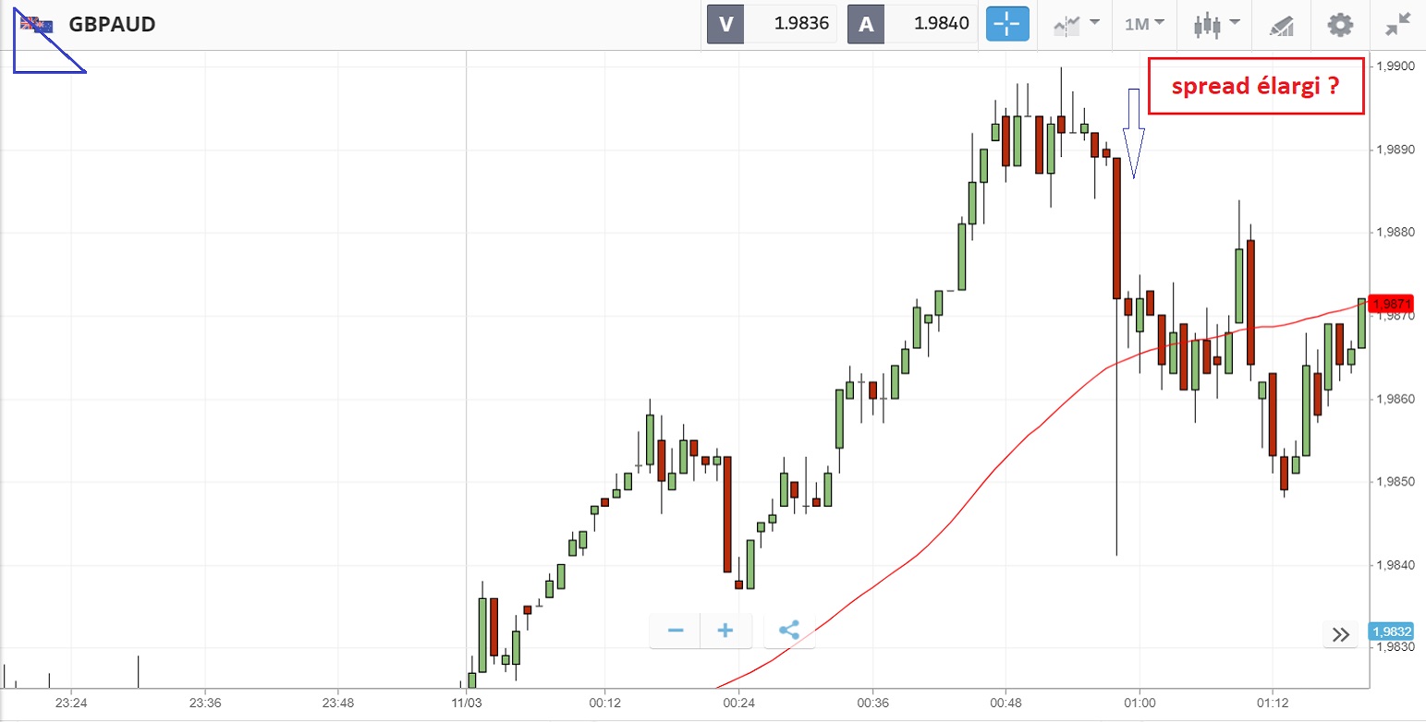Click the GBPAUD flag icon
Image resolution: width=1426 pixels, height=722 pixels.
click(x=37, y=25)
